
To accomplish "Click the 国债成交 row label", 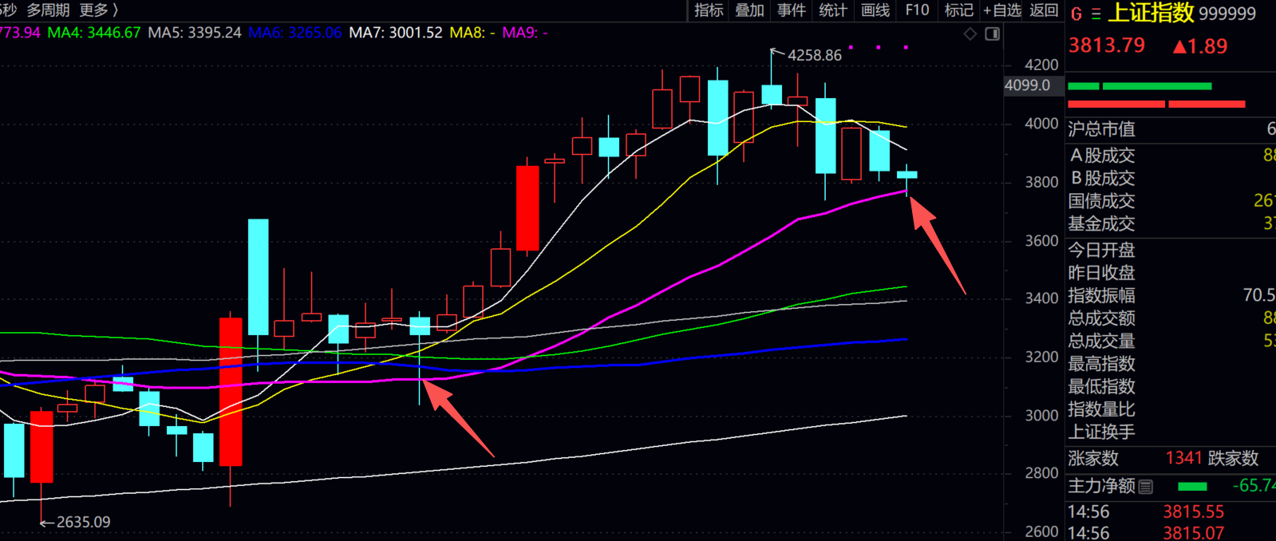I will 1101,201.
